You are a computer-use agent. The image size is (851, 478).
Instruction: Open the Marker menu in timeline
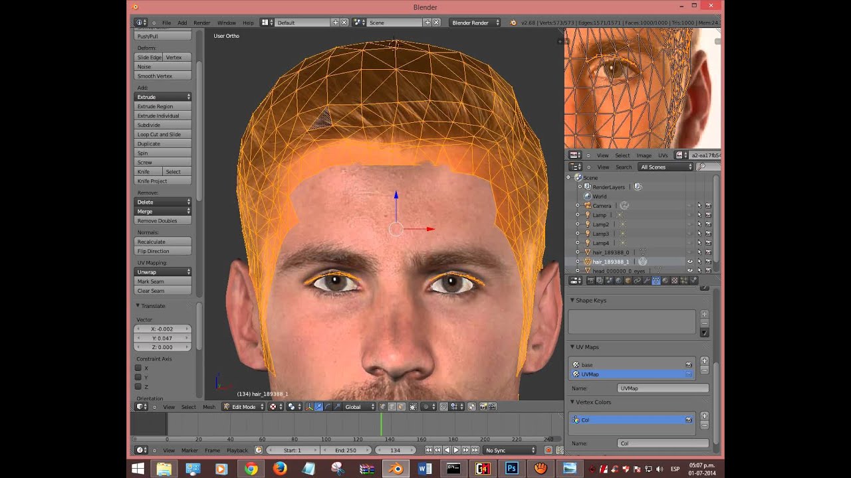189,450
